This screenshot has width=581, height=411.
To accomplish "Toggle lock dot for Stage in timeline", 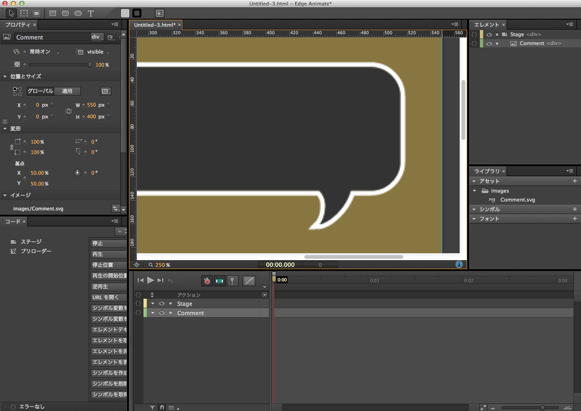I will tap(170, 303).
